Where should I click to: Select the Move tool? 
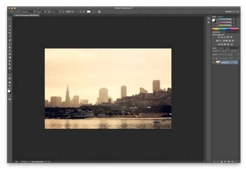[x=10, y=19]
